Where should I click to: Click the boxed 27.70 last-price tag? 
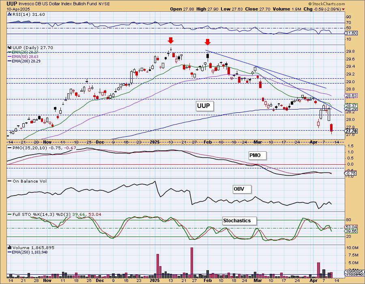pyautogui.click(x=352, y=131)
